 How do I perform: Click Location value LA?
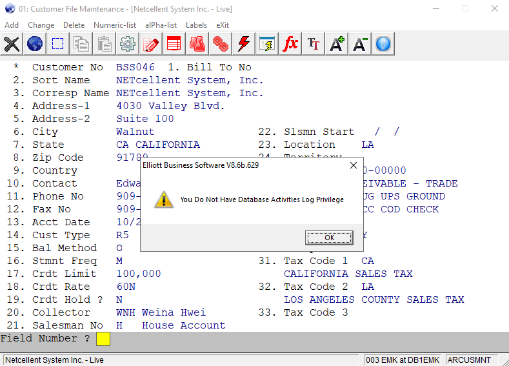click(x=368, y=145)
